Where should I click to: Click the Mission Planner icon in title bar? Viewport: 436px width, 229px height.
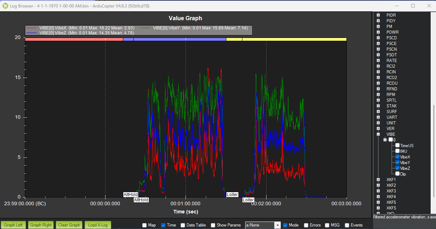(x=5, y=6)
